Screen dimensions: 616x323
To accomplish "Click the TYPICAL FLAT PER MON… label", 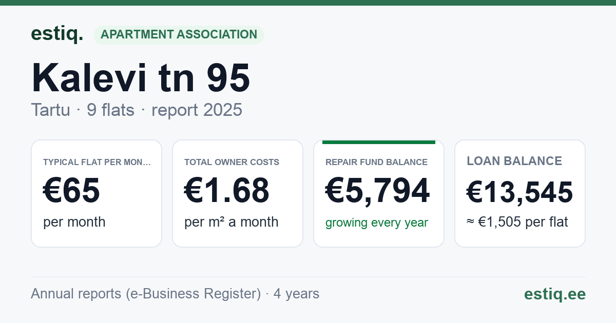I will click(x=97, y=162).
